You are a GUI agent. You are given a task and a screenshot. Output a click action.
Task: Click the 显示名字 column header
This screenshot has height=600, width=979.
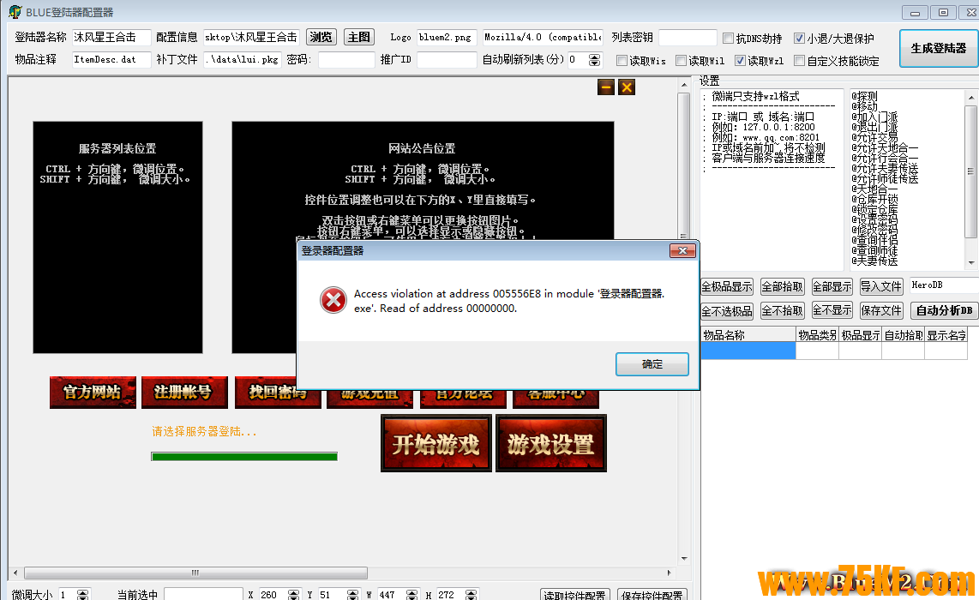click(x=946, y=335)
